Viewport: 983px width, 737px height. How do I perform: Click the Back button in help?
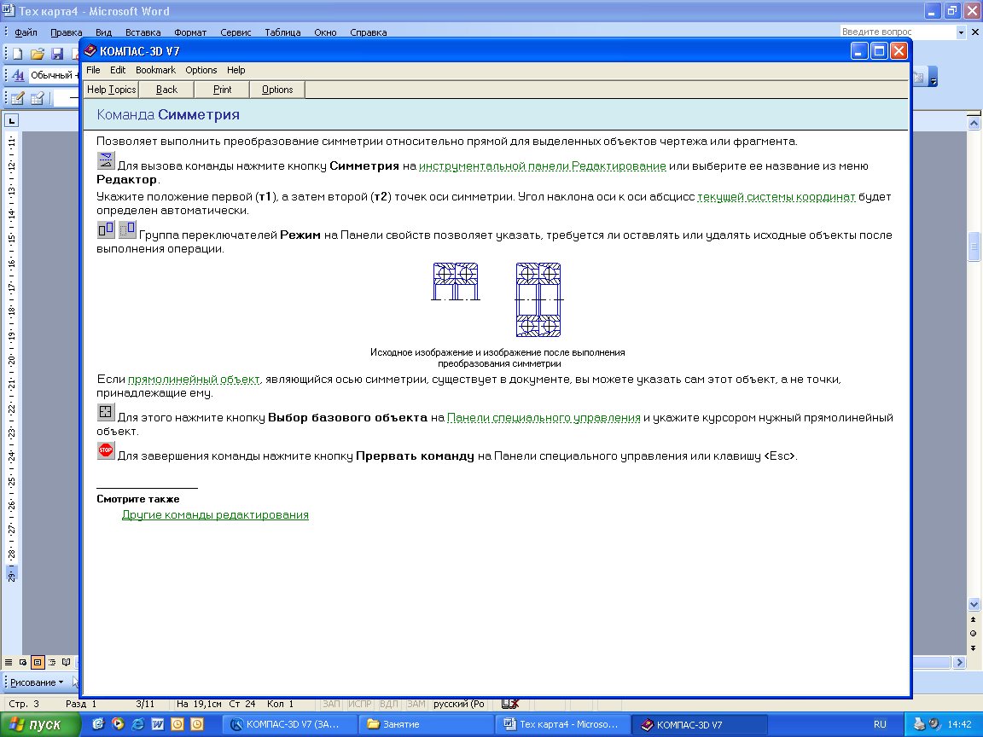(x=166, y=90)
